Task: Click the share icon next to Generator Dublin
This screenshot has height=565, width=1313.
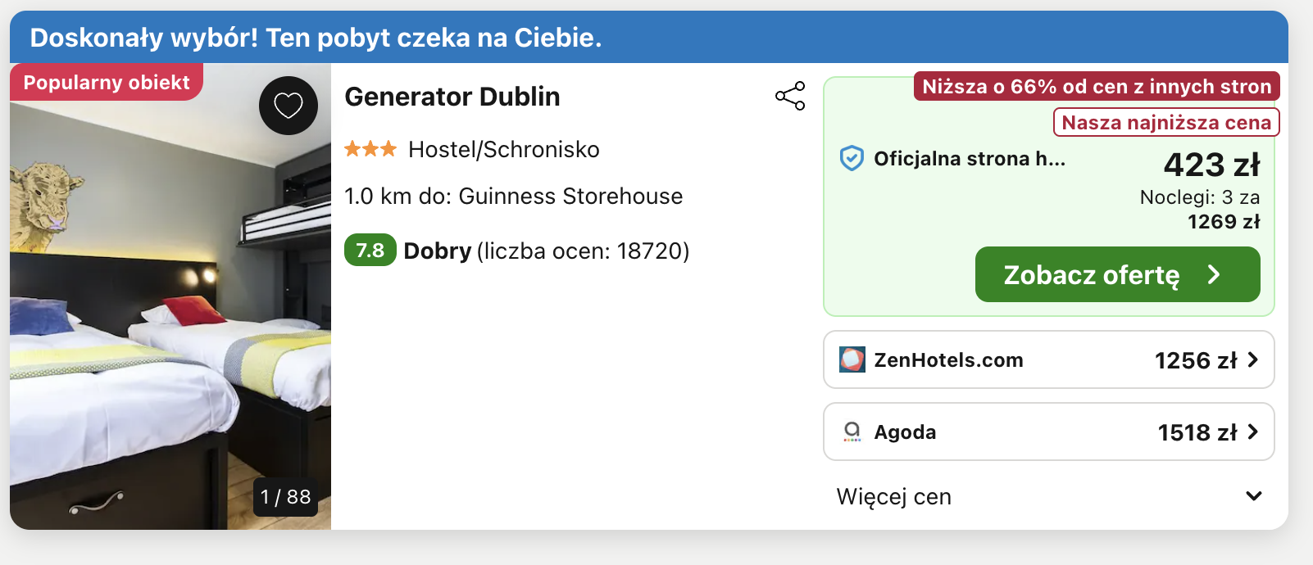Action: click(x=790, y=96)
